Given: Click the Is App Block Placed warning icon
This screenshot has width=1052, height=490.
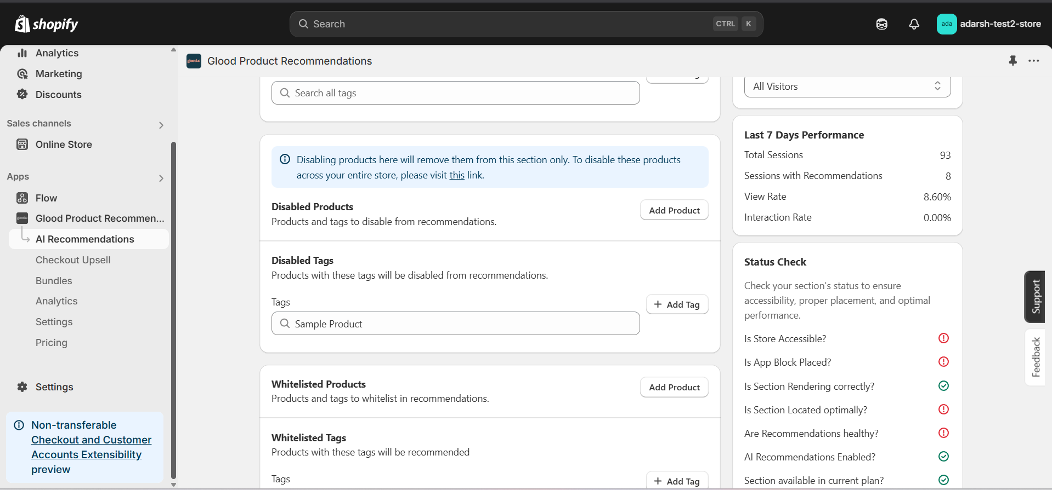Looking at the screenshot, I should (943, 362).
